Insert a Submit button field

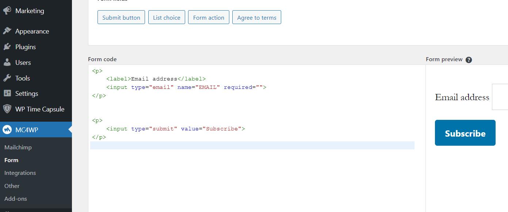(121, 17)
